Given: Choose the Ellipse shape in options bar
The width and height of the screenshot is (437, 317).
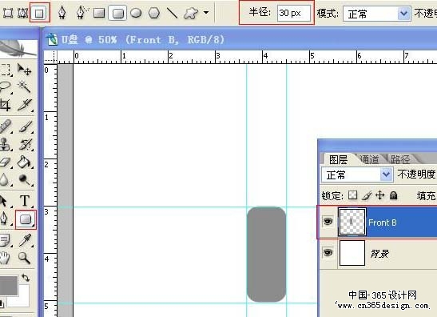Looking at the screenshot, I should (136, 13).
